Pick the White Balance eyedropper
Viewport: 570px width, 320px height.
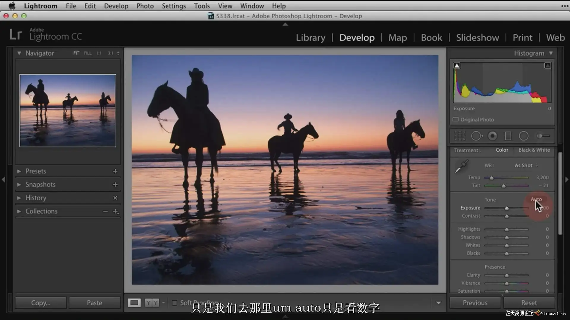point(462,167)
